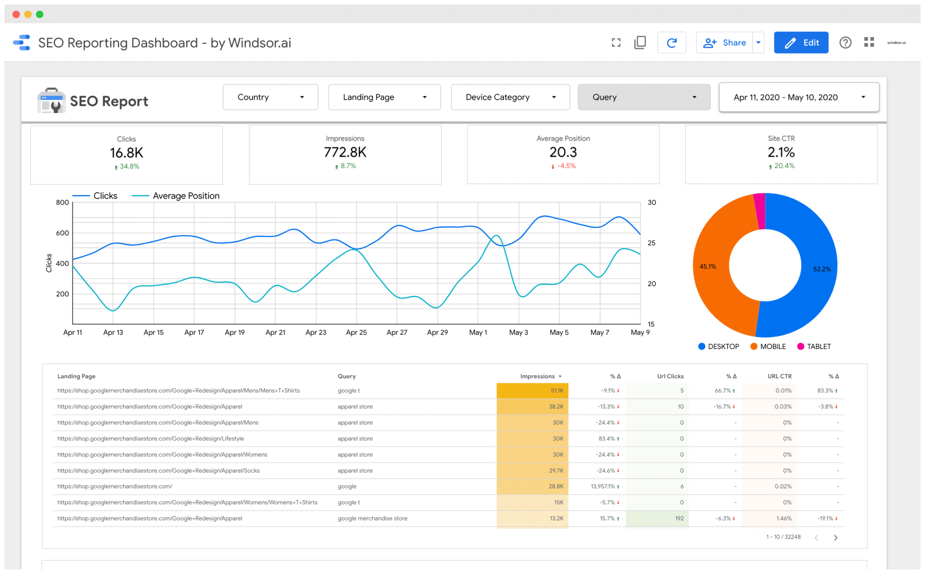Click the refresh/reload icon
925x574 pixels.
(x=671, y=43)
